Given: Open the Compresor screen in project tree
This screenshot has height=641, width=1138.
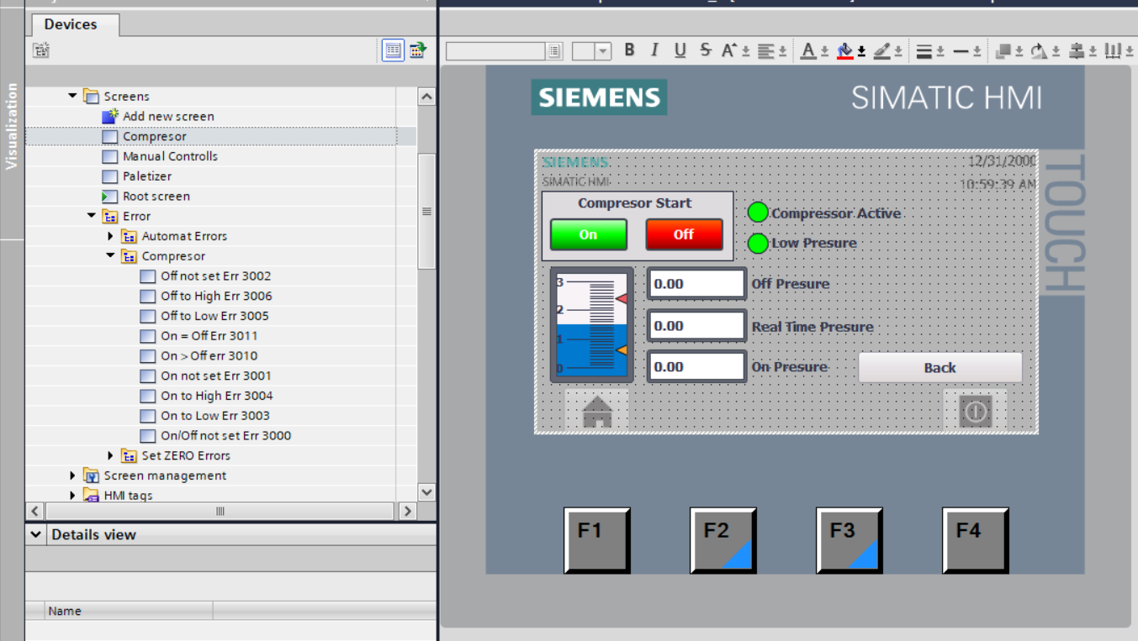Looking at the screenshot, I should point(155,136).
